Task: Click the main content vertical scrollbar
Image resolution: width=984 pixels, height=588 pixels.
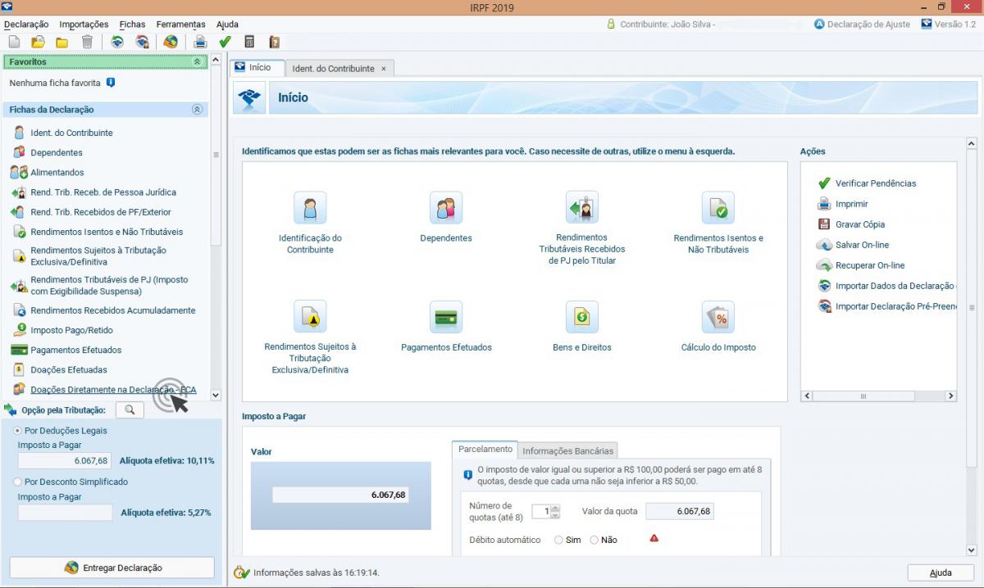Action: tap(972, 308)
